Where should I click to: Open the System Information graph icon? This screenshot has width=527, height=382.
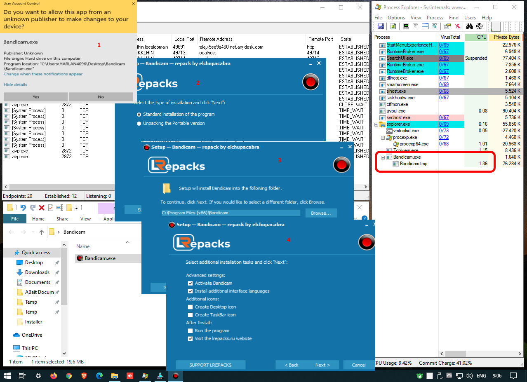pos(406,26)
